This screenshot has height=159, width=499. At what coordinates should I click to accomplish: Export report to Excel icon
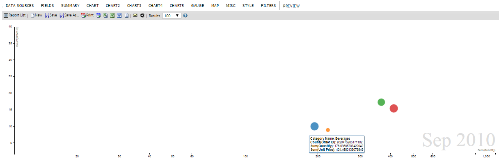click(x=112, y=15)
